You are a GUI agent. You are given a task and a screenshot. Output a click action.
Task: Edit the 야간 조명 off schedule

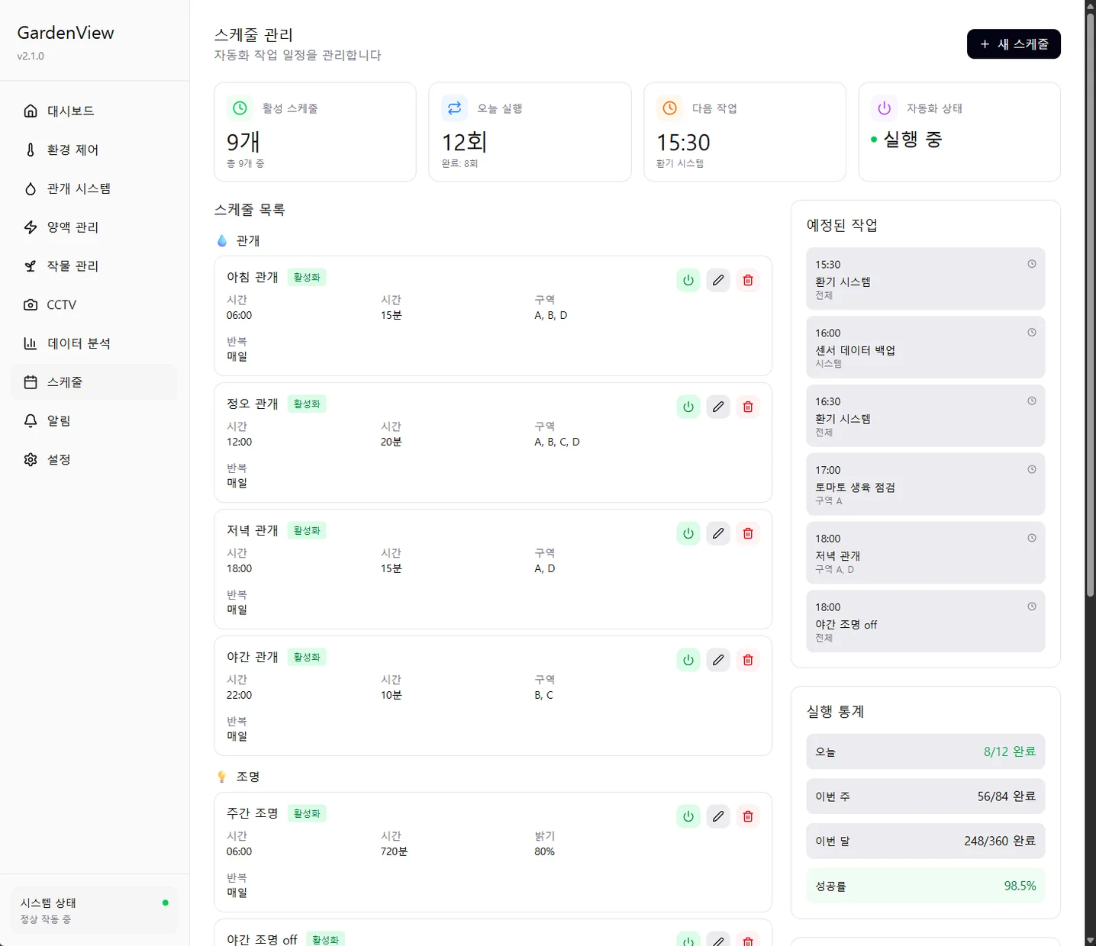click(718, 940)
